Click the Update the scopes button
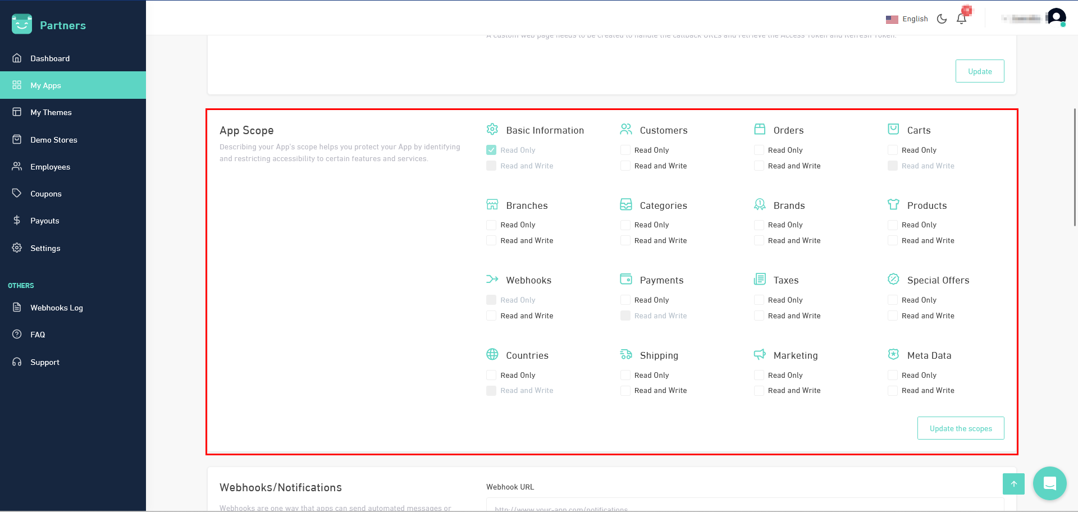The height and width of the screenshot is (512, 1078). coord(961,428)
